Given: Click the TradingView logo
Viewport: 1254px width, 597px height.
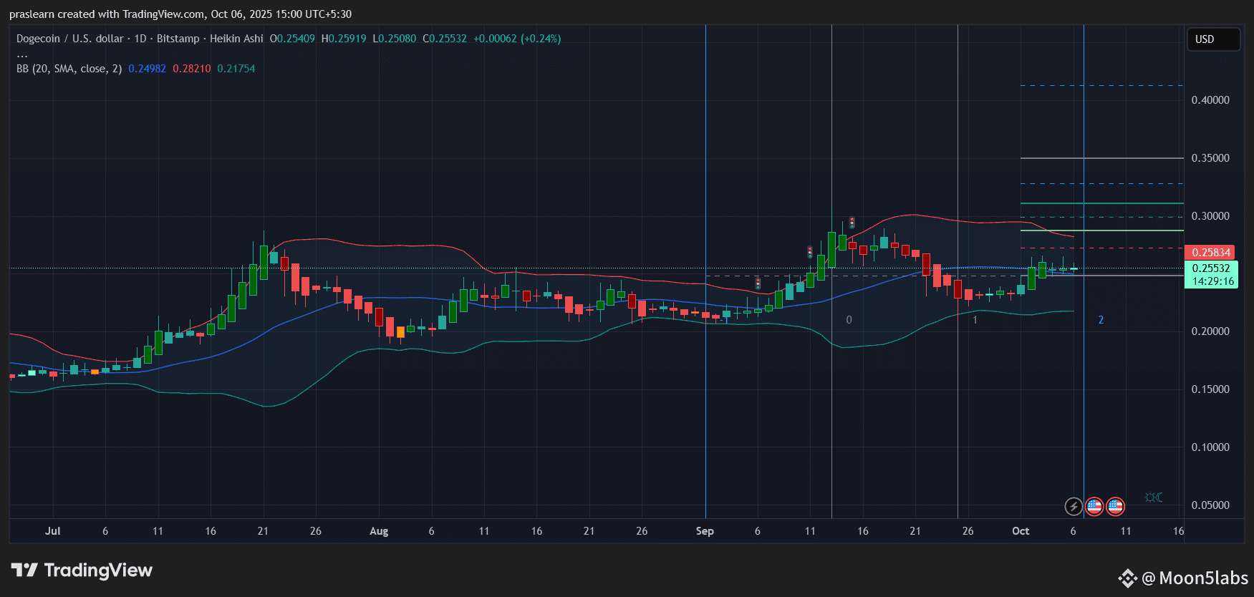Looking at the screenshot, I should [x=82, y=571].
